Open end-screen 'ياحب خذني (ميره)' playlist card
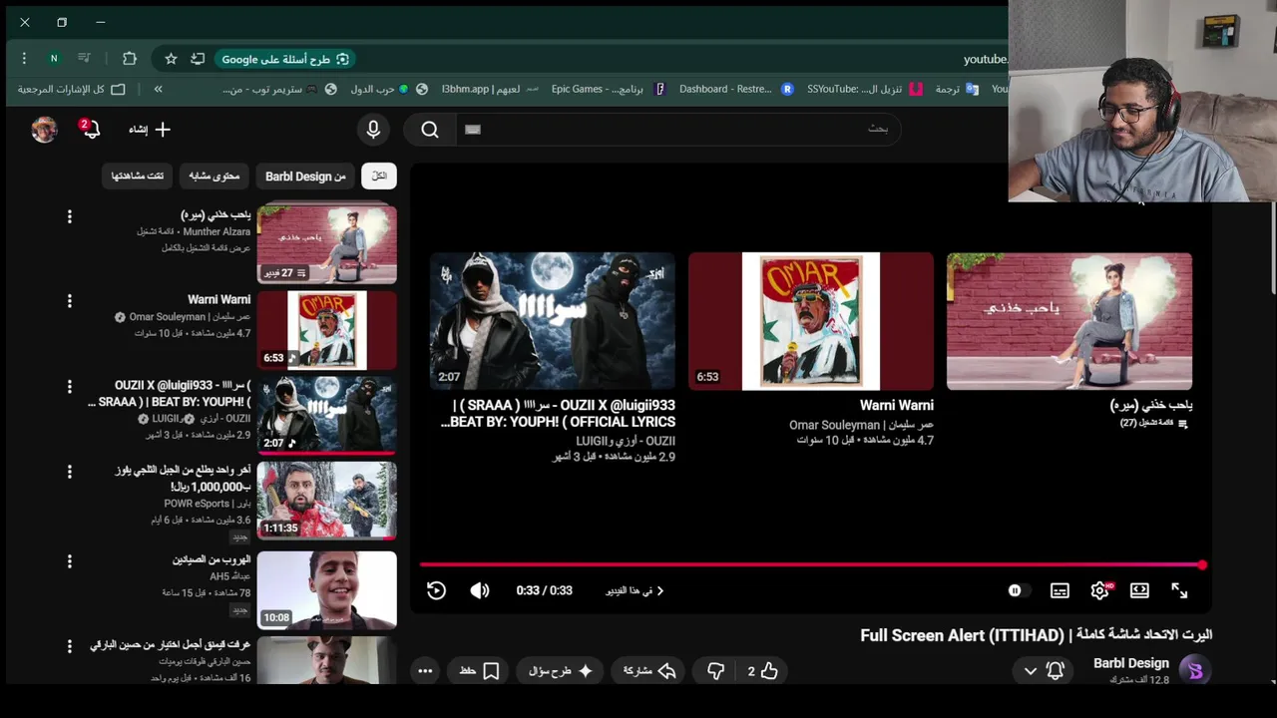The image size is (1277, 718). pyautogui.click(x=1069, y=321)
